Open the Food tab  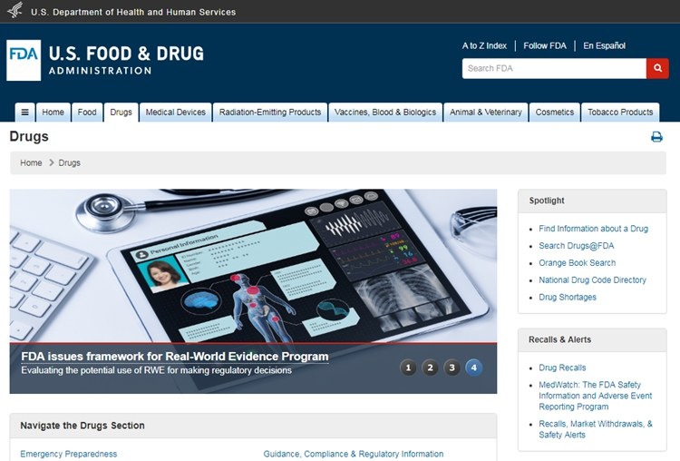pos(87,113)
